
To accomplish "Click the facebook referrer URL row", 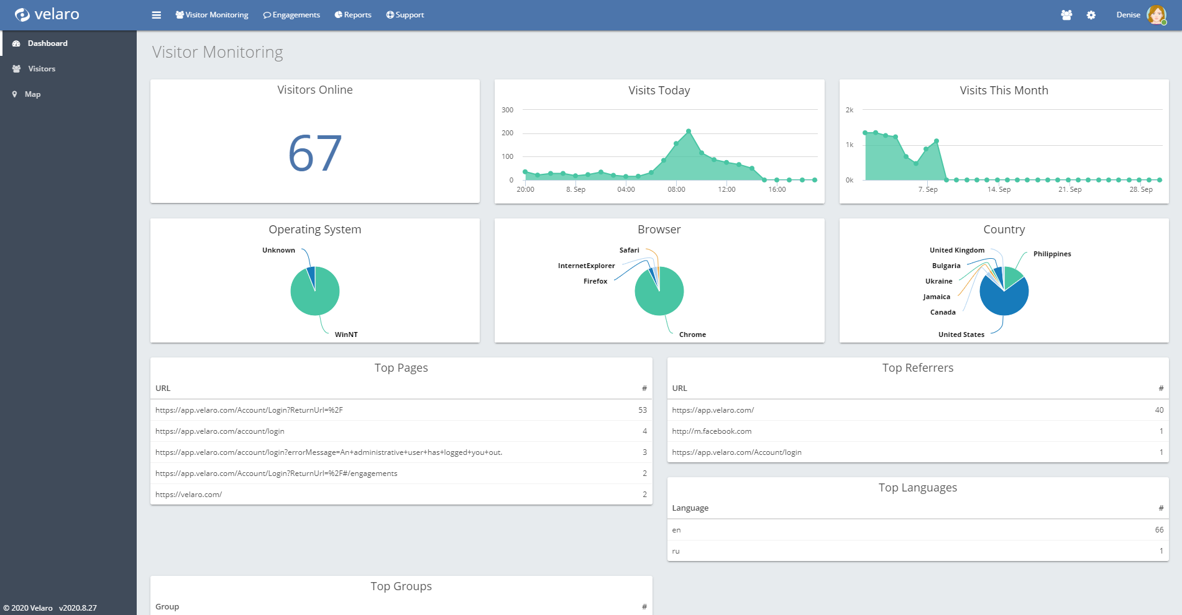I will (712, 431).
